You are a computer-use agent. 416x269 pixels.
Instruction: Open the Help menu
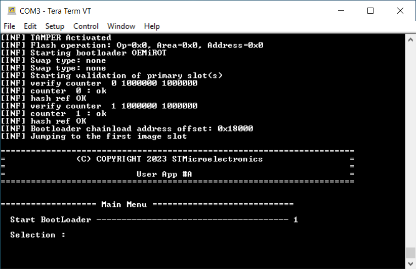(x=152, y=26)
